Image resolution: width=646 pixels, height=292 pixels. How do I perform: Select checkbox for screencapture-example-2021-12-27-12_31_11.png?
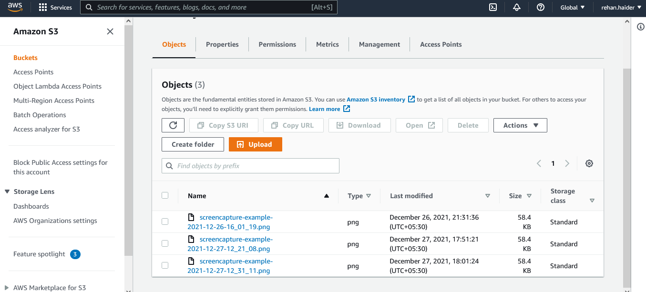click(165, 265)
